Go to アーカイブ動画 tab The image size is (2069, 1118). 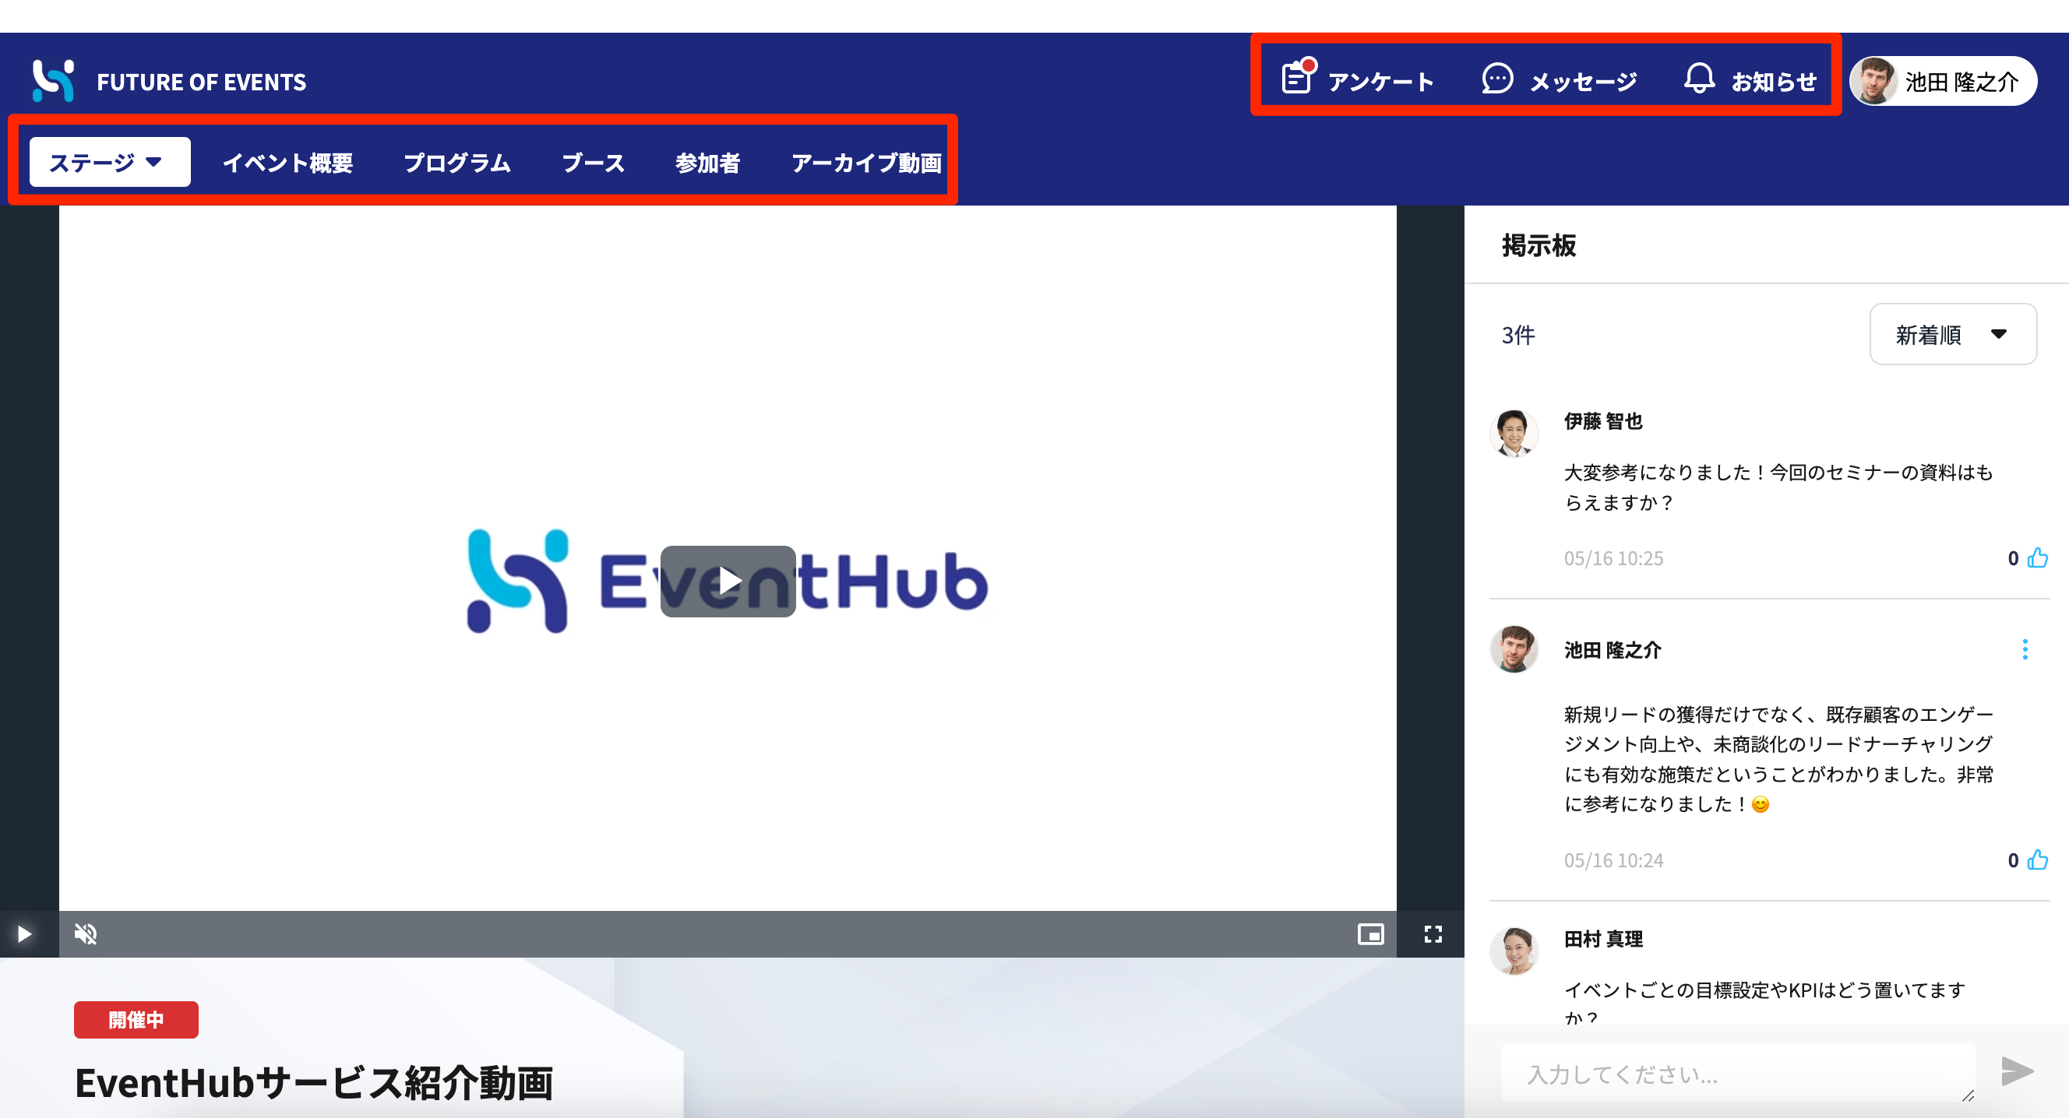tap(865, 163)
